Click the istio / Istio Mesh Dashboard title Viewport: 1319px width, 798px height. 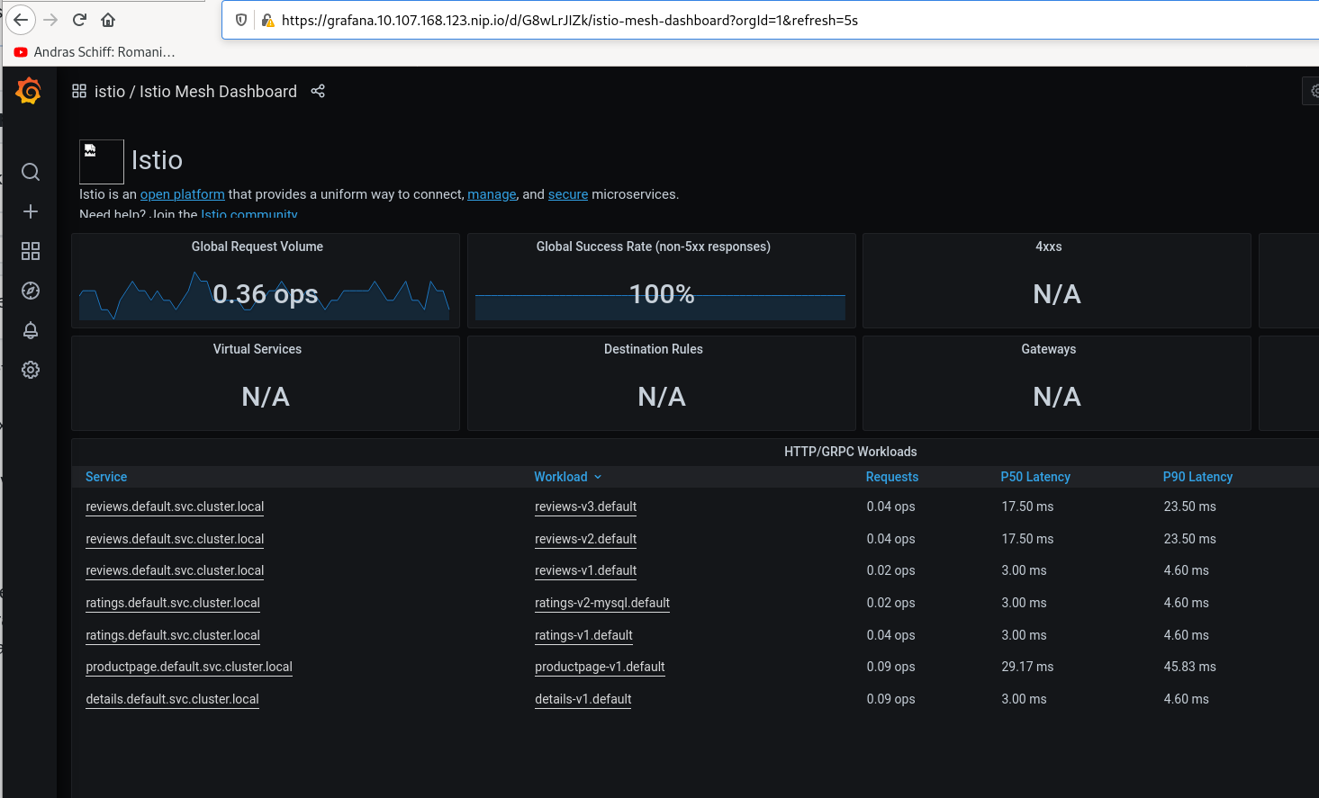tap(195, 91)
